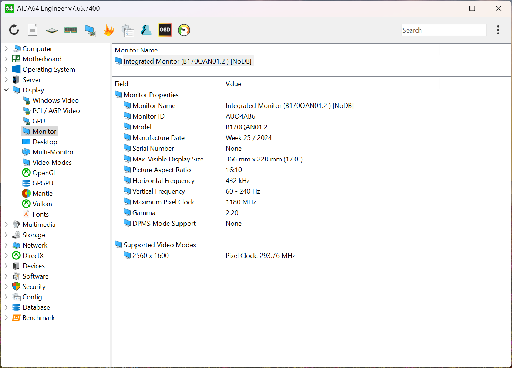Viewport: 512px width, 368px height.
Task: Expand the Network tree node
Action: 6,245
